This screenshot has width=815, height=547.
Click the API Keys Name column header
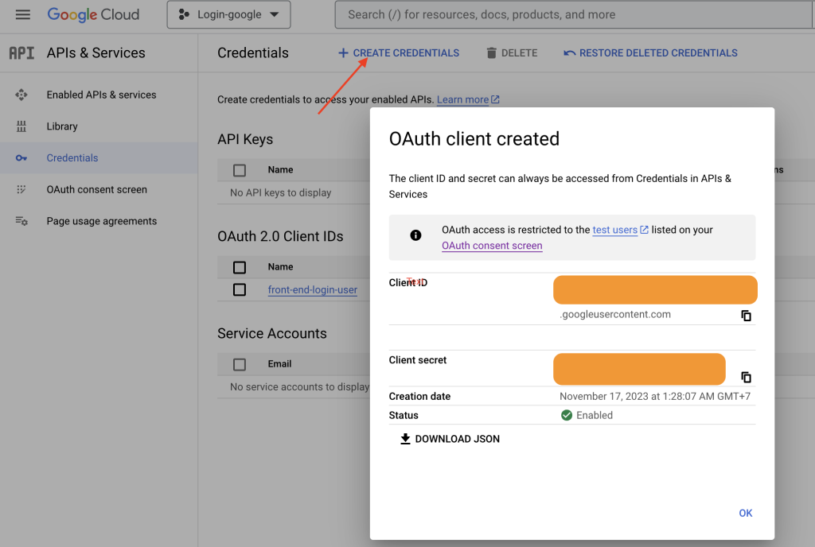tap(280, 169)
